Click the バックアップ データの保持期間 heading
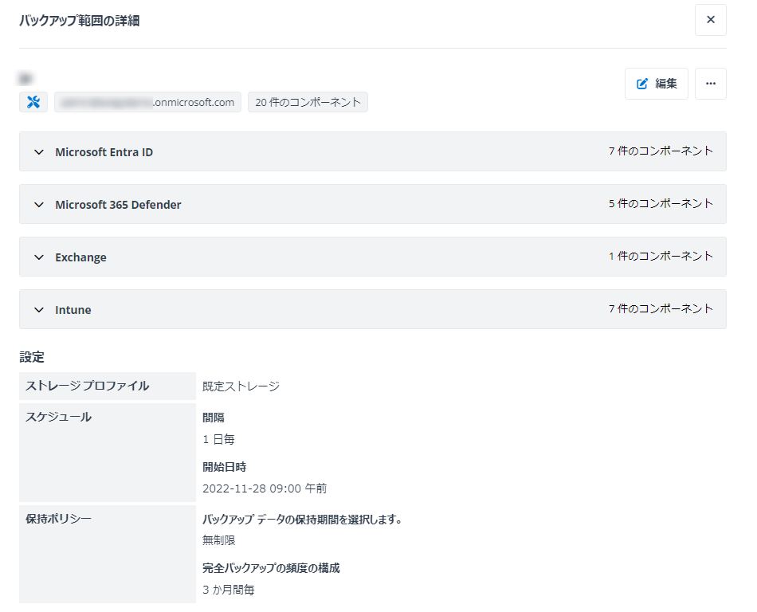The width and height of the screenshot is (757, 612). click(x=302, y=520)
